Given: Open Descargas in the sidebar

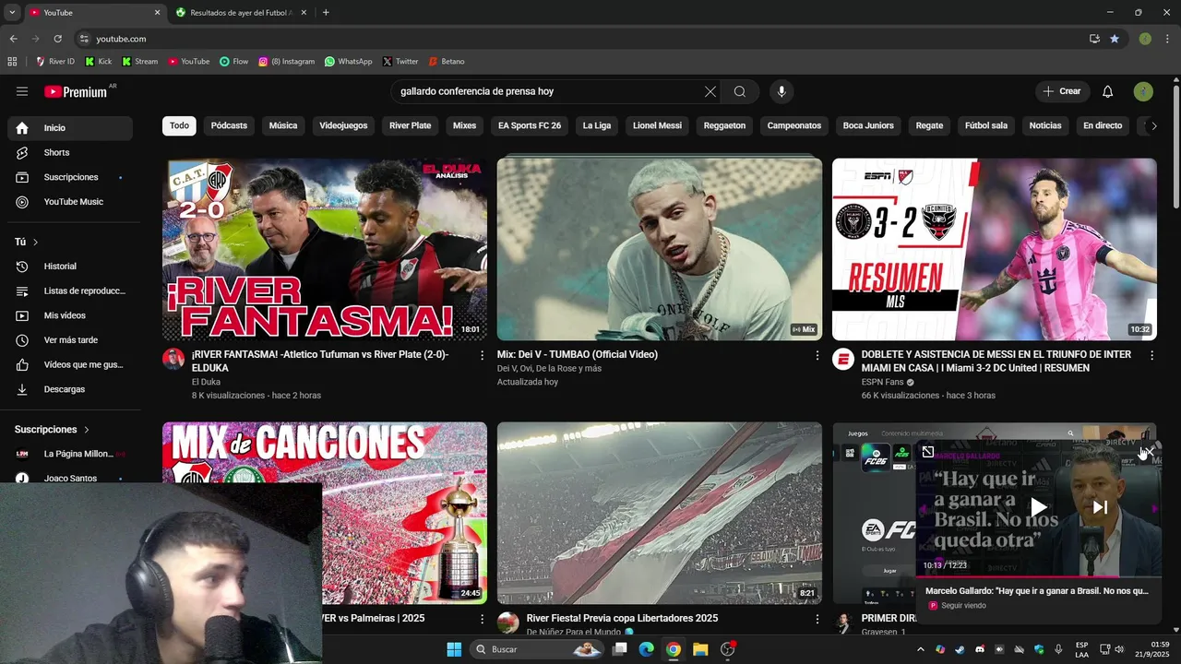Looking at the screenshot, I should (70, 389).
